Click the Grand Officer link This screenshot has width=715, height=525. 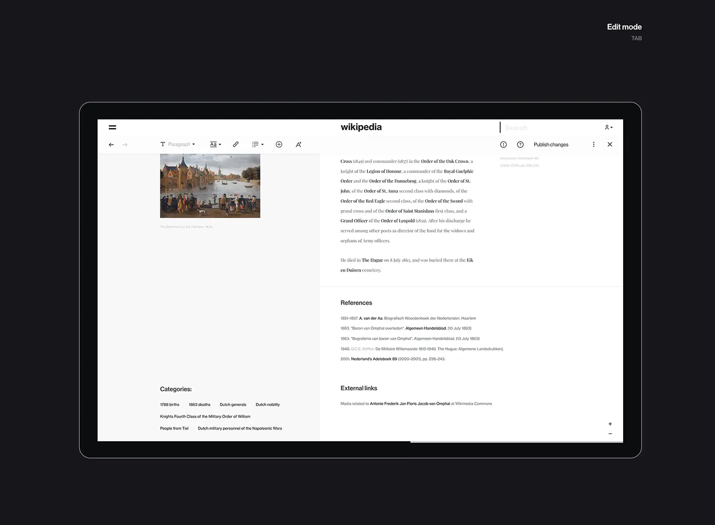[x=354, y=221]
